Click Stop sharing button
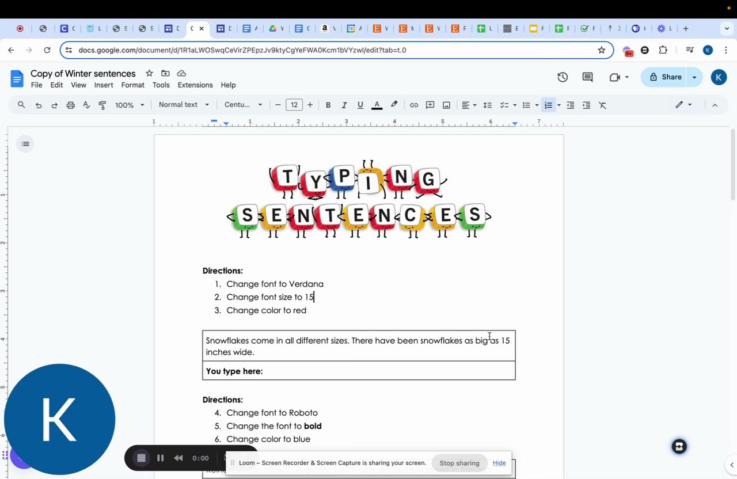This screenshot has width=737, height=479. (459, 463)
